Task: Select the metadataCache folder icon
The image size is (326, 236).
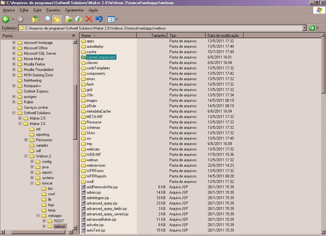Action: pos(83,111)
